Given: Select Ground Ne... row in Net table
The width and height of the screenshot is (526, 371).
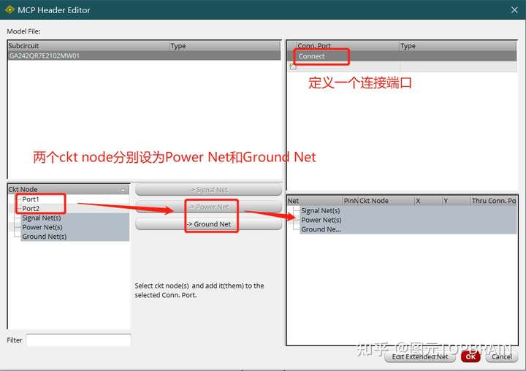Looking at the screenshot, I should [x=408, y=229].
